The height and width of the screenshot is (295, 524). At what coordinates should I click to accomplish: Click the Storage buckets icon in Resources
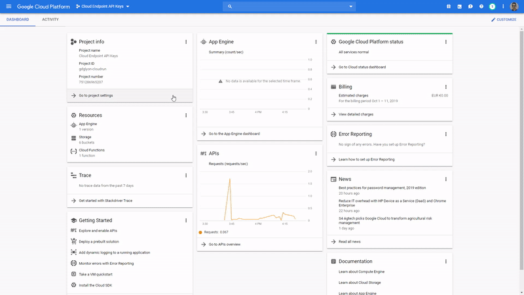(73, 138)
